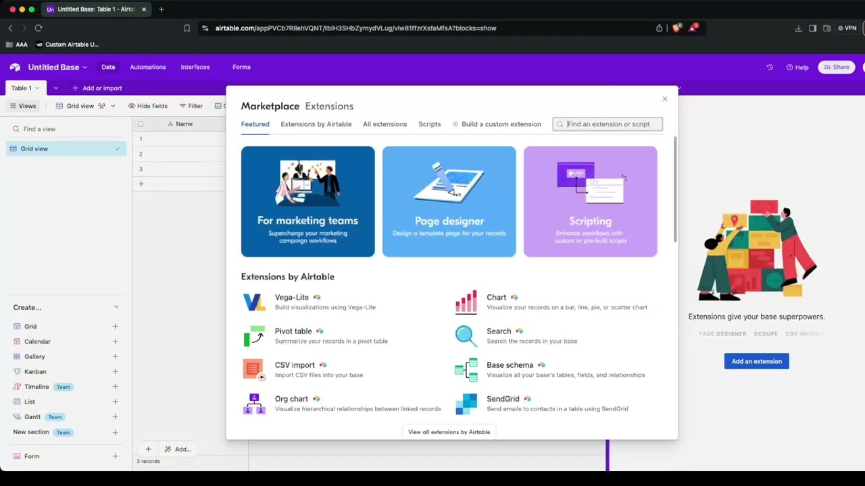Click the marketplace vertical scrollbar
Viewport: 865px width, 486px height.
[674, 189]
